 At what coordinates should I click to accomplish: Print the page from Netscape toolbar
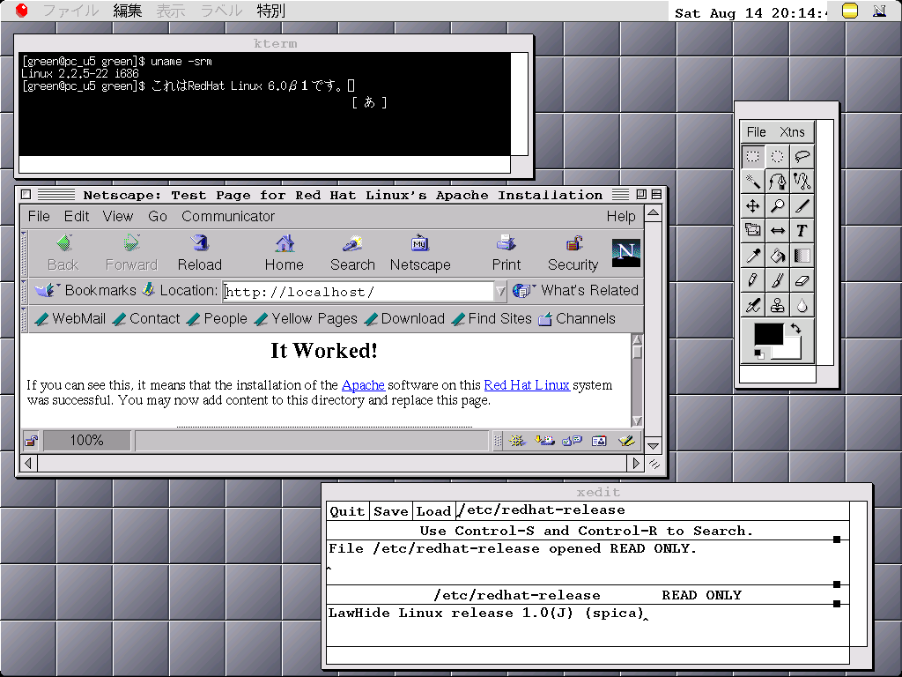point(506,253)
